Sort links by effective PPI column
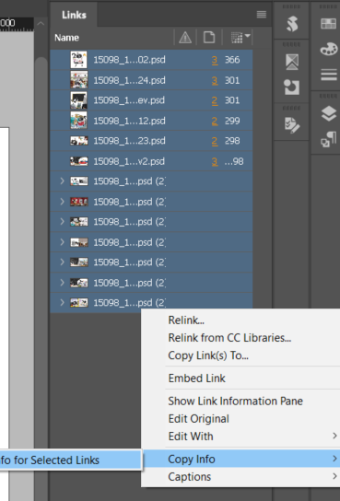This screenshot has width=340, height=501. point(240,38)
